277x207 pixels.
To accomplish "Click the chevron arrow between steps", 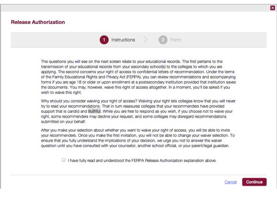I will [x=145, y=40].
